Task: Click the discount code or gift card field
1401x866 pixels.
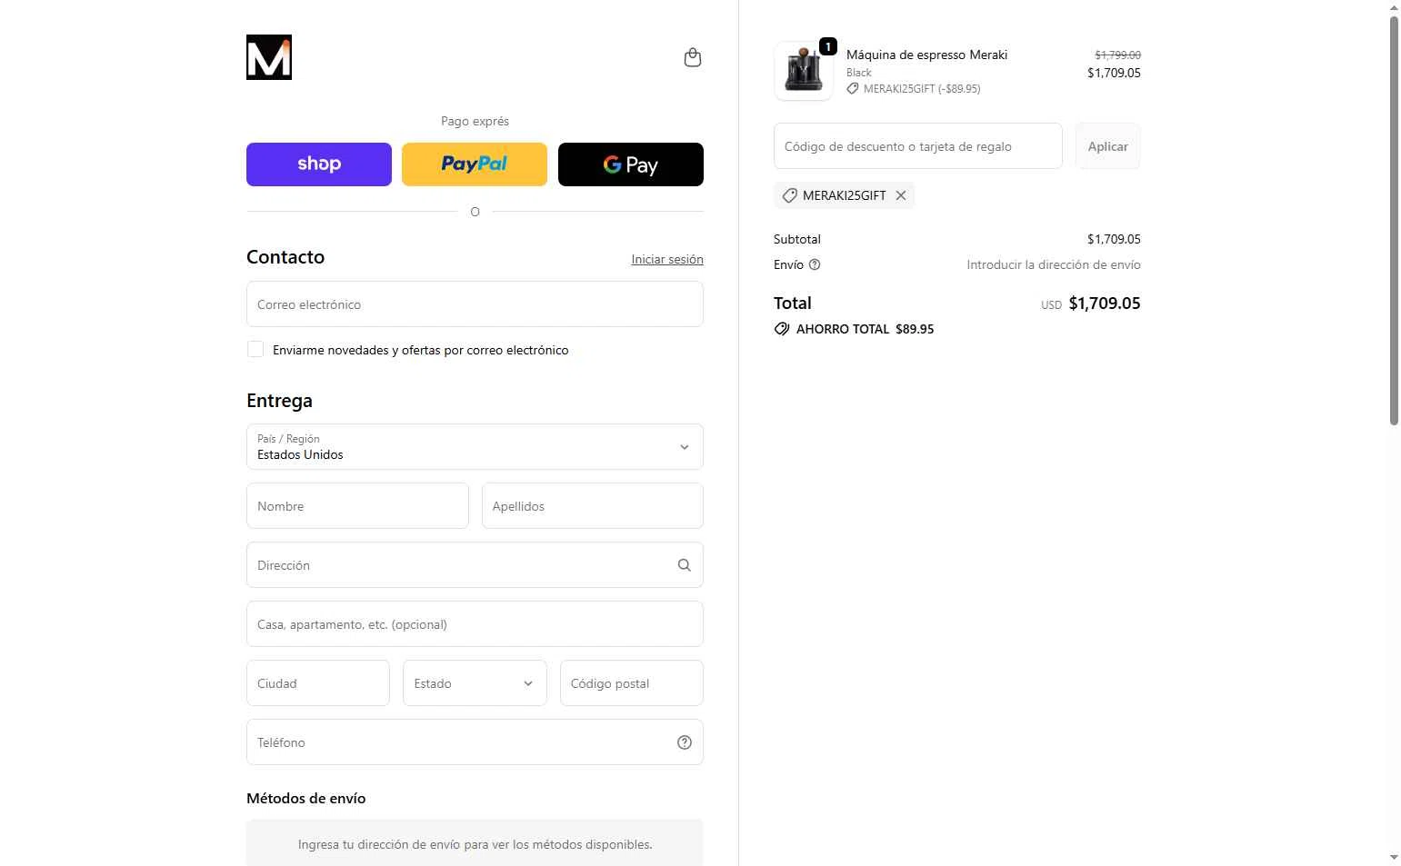Action: [918, 145]
